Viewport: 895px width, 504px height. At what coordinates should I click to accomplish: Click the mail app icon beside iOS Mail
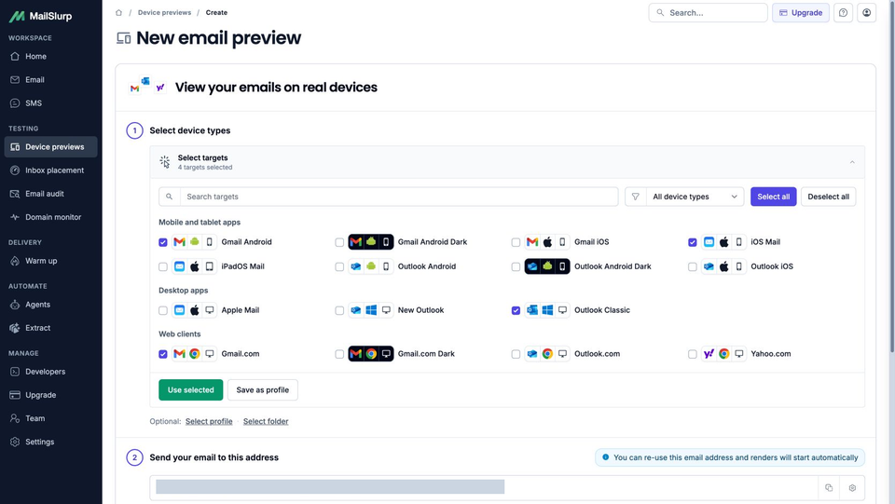click(x=709, y=241)
